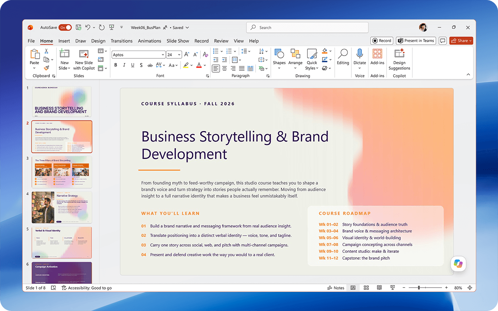Select the Format Painter brush icon

coord(46,68)
